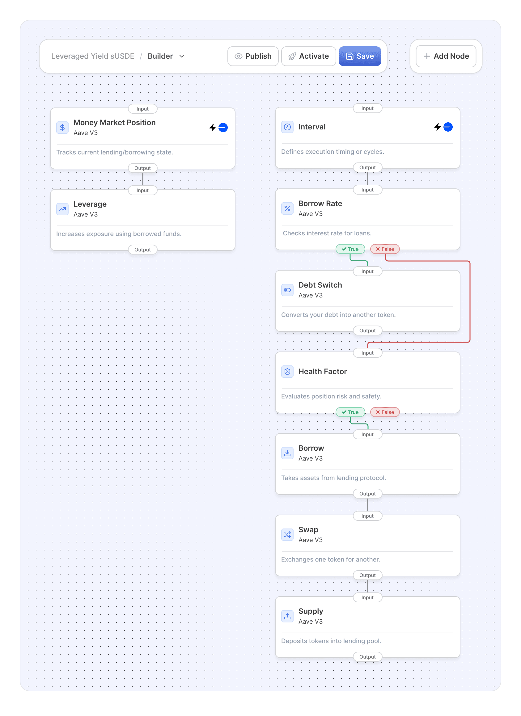Click the Debt Switch toggle icon
521x716 pixels.
click(x=287, y=290)
